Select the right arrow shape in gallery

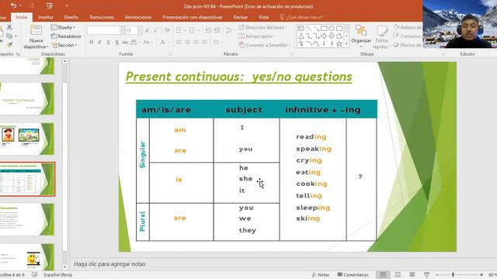point(324,36)
